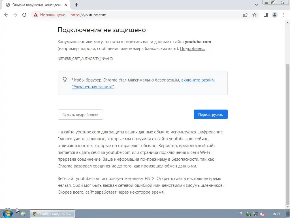Click the 'Подключение не защищено' heading
This screenshot has width=290, height=218.
point(102,30)
